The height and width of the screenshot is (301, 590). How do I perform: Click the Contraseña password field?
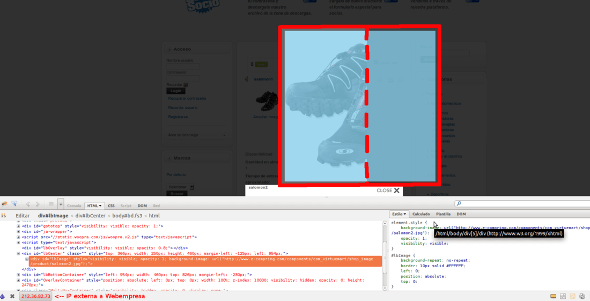183,78
